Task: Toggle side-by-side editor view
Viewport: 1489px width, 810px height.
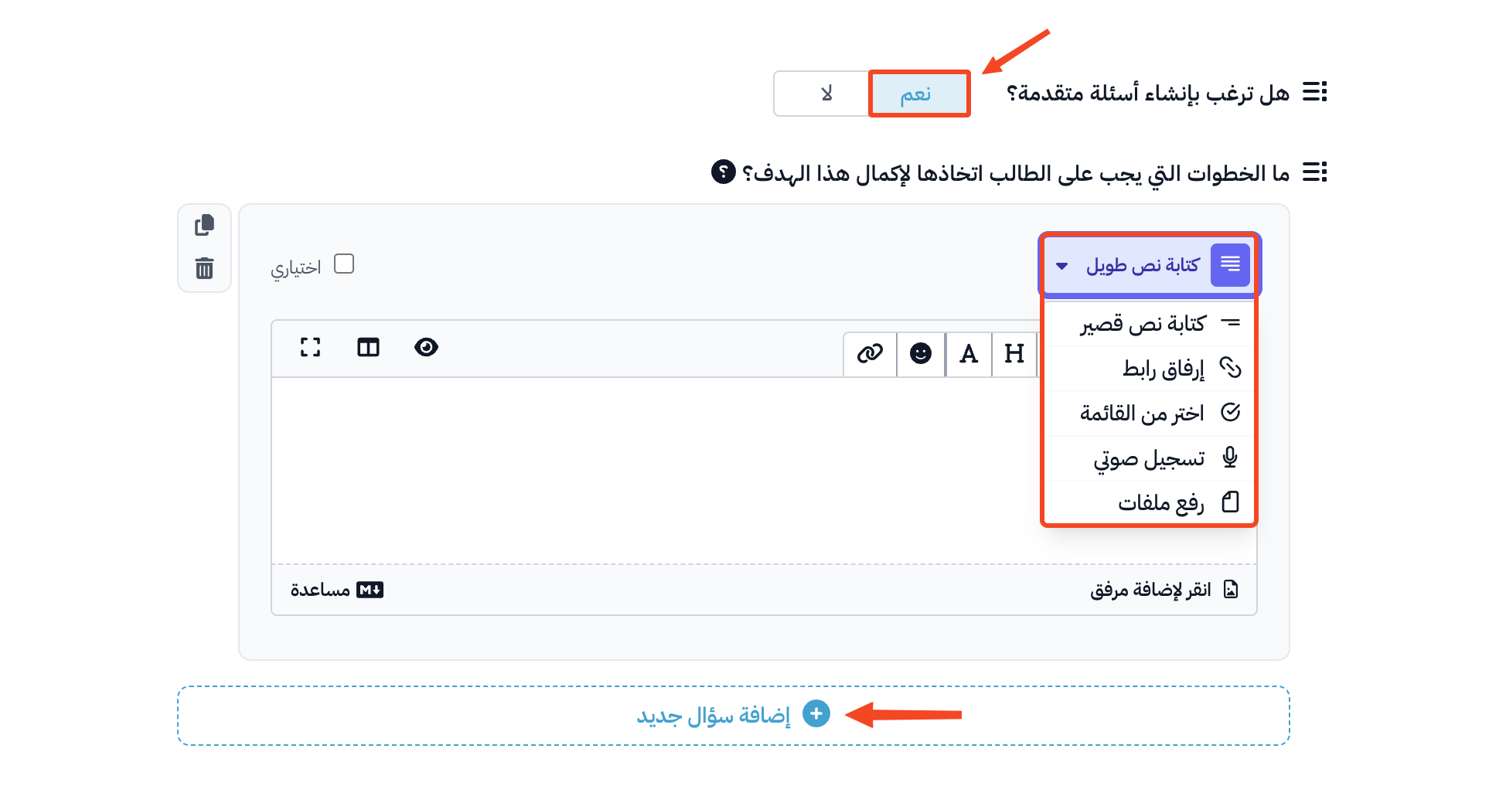Action: pyautogui.click(x=368, y=347)
